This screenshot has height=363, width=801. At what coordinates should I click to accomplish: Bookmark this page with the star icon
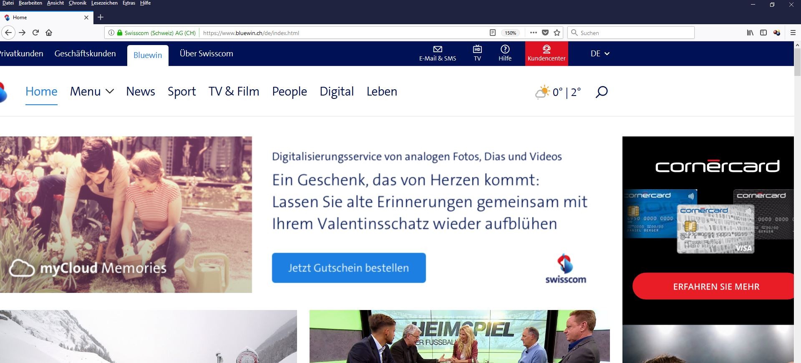557,33
